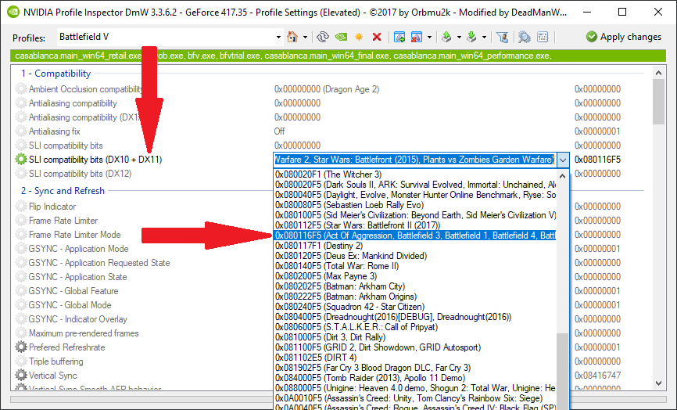
Task: Choose 0x080112F5 (Star Wars: Battlefront II (2017))
Action: click(x=415, y=225)
